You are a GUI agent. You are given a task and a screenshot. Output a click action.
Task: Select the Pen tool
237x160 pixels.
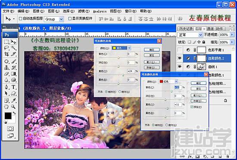[6, 87]
